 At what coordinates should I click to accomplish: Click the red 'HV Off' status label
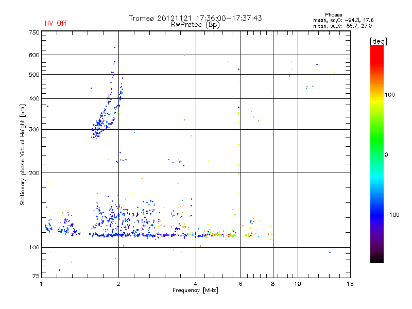56,23
